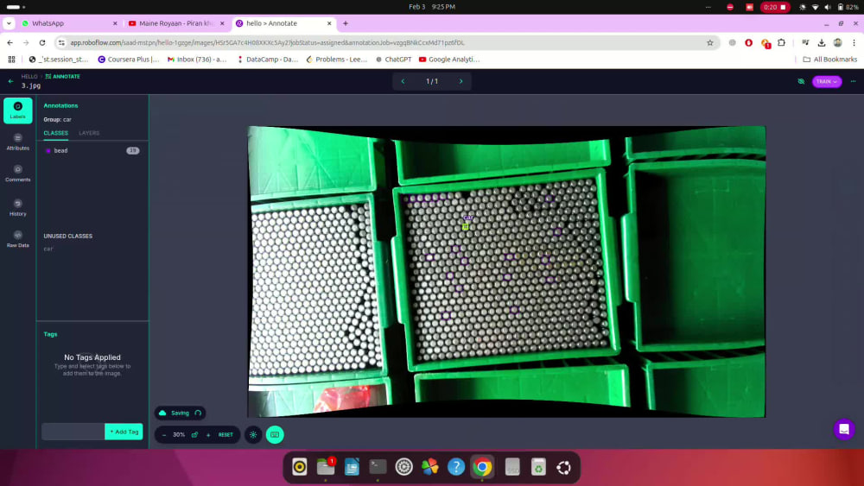This screenshot has height=486, width=864.
Task: Go to the previous image
Action: [x=403, y=81]
